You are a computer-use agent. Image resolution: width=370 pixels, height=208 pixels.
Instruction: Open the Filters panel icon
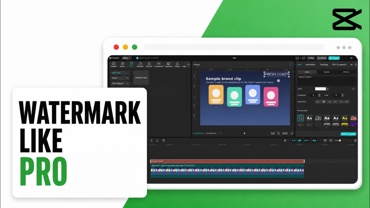[x=177, y=64]
